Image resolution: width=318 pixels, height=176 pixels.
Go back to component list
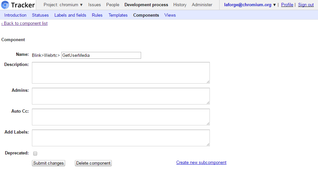coord(24,24)
